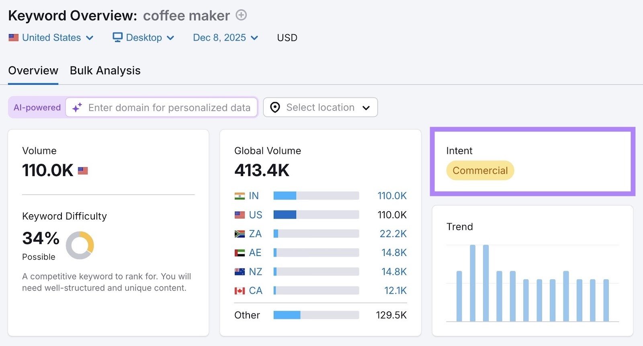
Task: Click the US flag icon in Global Volume list
Action: pos(240,215)
